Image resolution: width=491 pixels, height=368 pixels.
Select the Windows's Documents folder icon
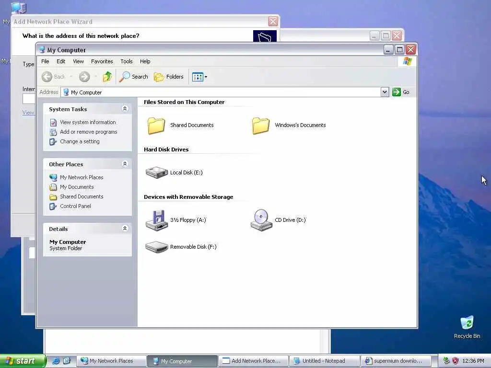click(260, 126)
